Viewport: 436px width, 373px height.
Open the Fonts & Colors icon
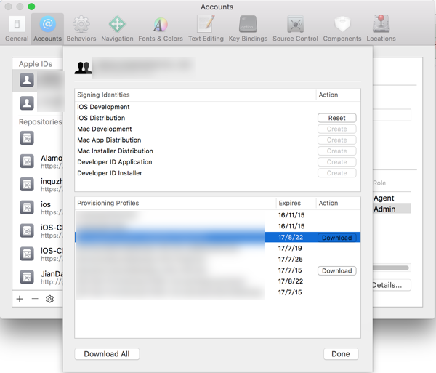[x=161, y=24]
